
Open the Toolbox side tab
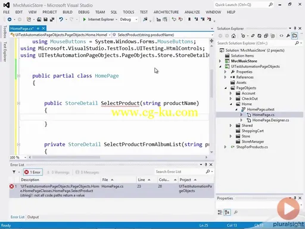[5, 32]
